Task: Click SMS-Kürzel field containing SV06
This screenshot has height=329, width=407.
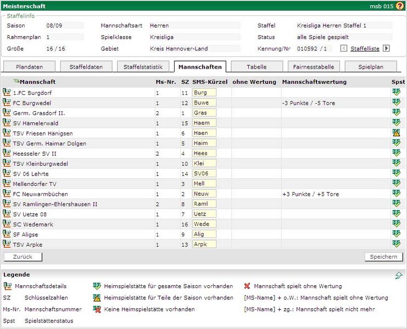Action: pyautogui.click(x=204, y=173)
